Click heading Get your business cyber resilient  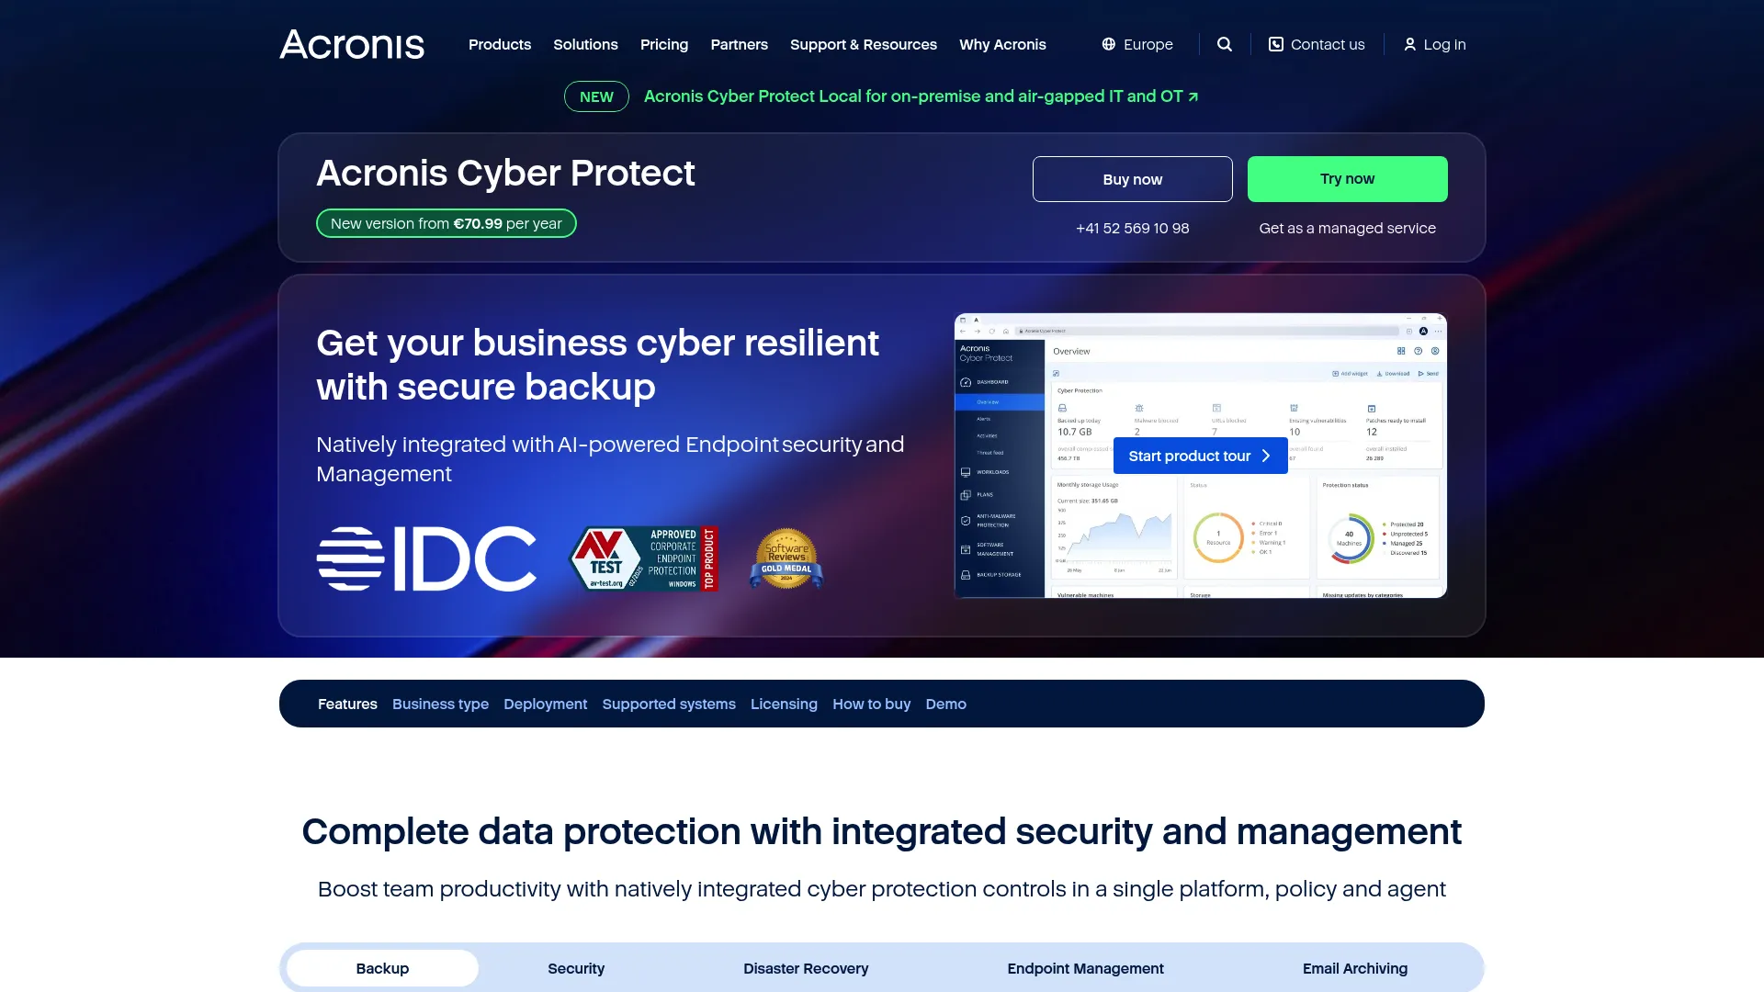click(x=597, y=365)
